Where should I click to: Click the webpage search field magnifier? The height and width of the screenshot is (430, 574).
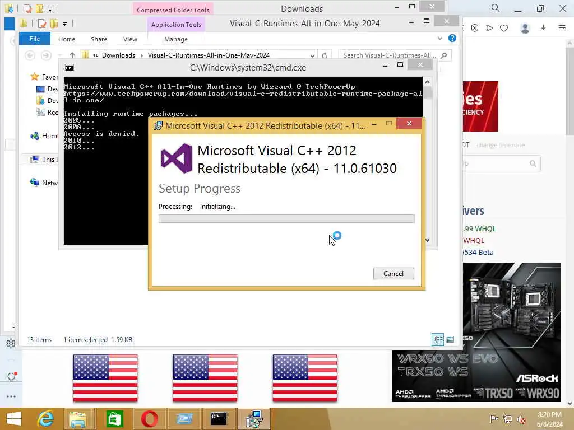(533, 163)
